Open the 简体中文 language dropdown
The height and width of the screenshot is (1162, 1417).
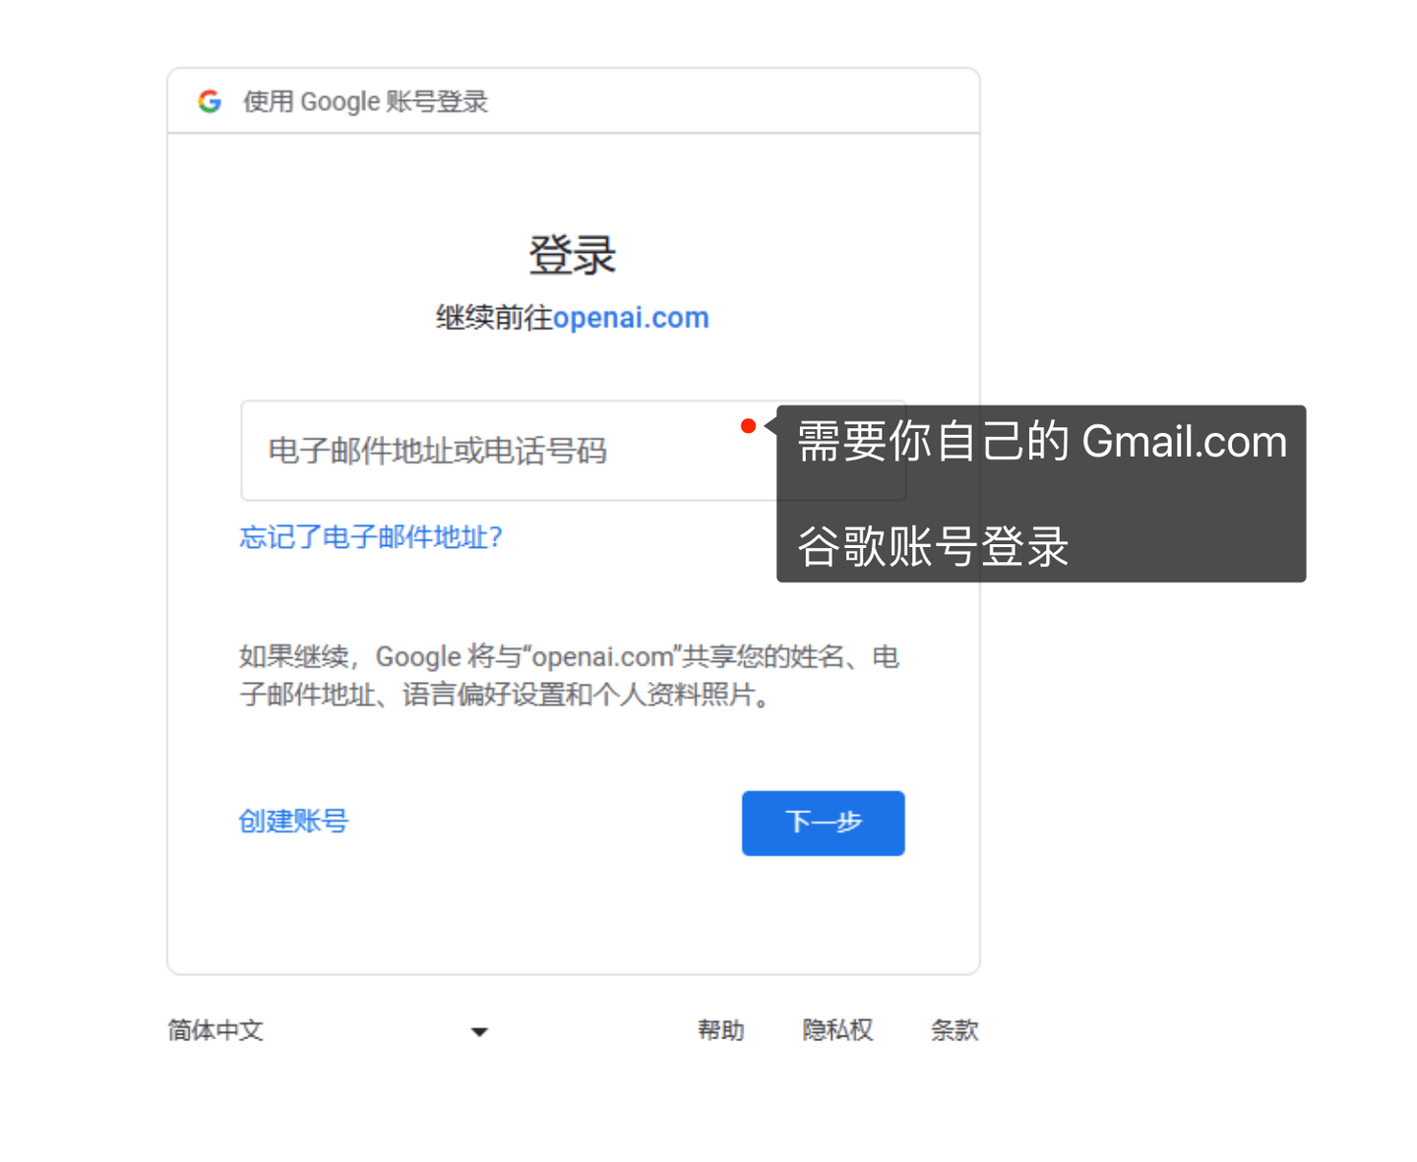click(329, 1030)
